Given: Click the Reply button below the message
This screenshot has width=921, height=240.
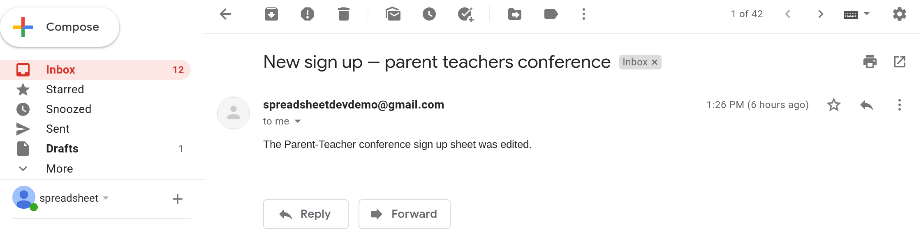Looking at the screenshot, I should coord(305,214).
